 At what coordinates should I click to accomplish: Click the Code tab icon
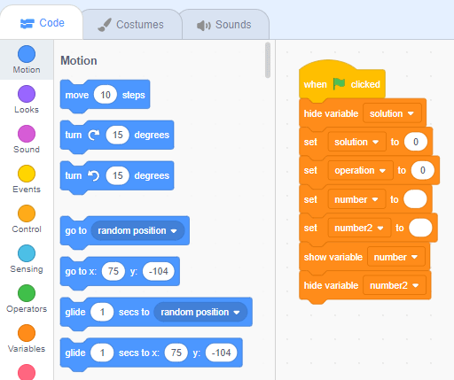(27, 24)
